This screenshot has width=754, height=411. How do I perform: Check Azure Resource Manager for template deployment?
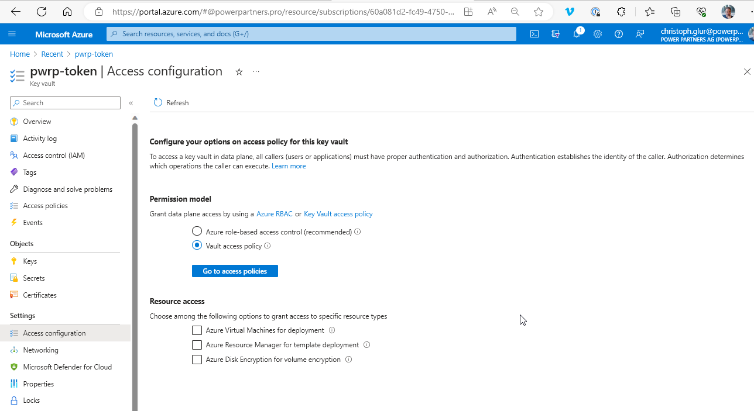click(x=197, y=345)
